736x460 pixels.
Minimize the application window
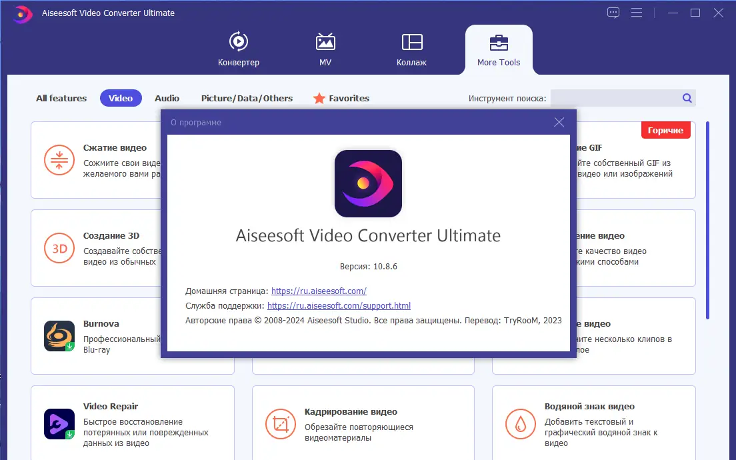(x=673, y=13)
